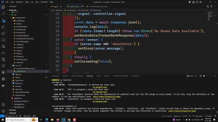Maximize the panel with up chevron
The height and width of the screenshot is (122, 218).
(x=211, y=76)
